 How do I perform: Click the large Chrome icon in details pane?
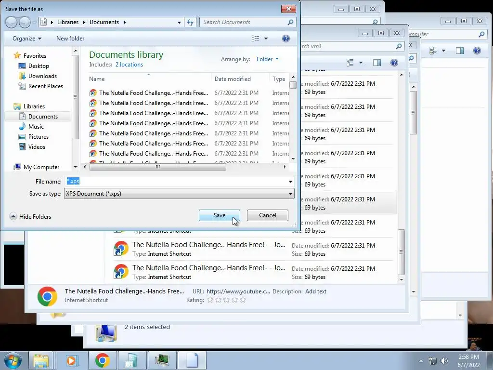[47, 296]
